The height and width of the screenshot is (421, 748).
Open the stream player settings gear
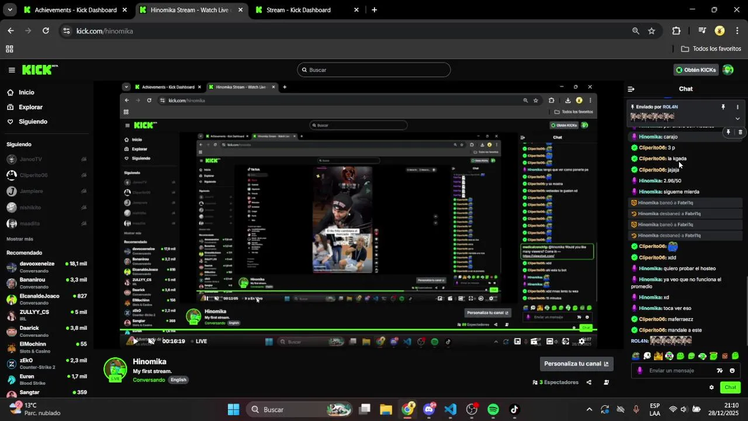point(581,341)
